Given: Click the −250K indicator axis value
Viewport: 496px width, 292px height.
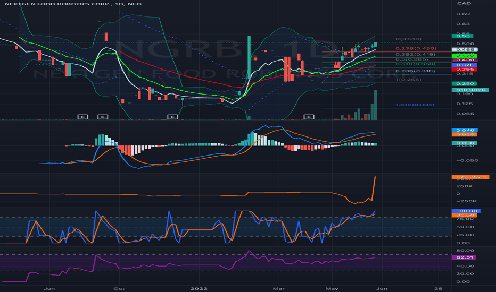Looking at the screenshot, I should [466, 201].
